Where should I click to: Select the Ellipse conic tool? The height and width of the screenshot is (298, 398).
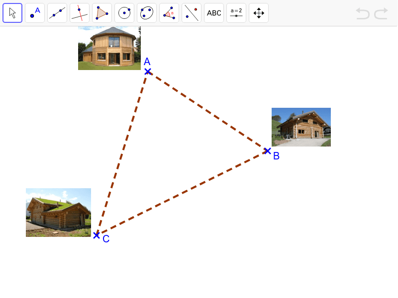pyautogui.click(x=147, y=13)
